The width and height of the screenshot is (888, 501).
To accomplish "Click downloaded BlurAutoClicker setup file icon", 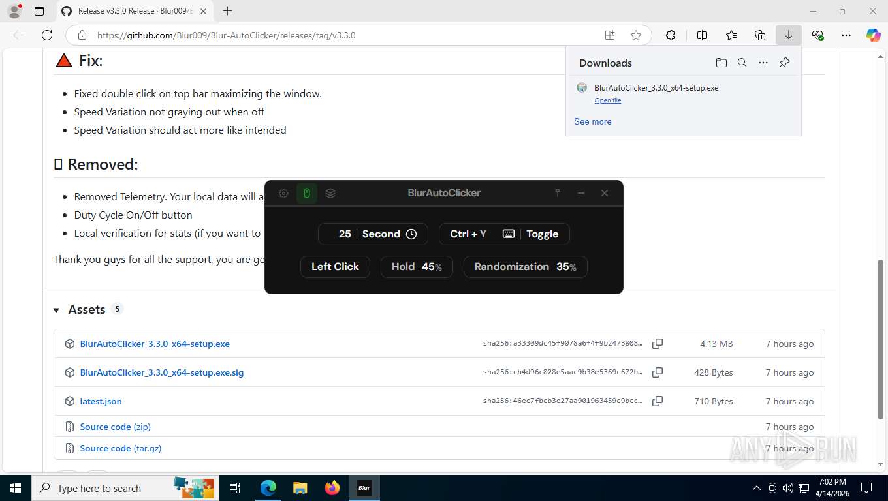I will pos(582,88).
